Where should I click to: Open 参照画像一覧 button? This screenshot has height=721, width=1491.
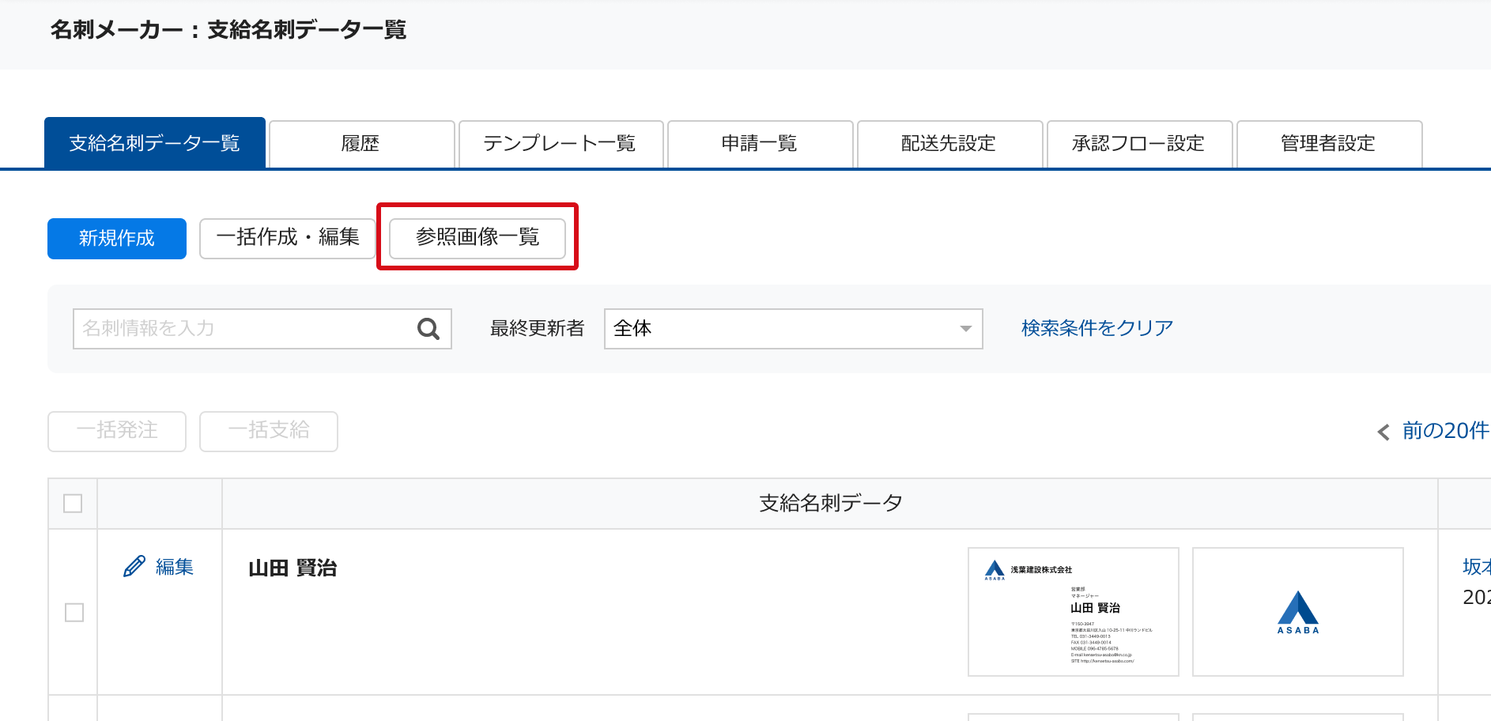[x=477, y=238]
